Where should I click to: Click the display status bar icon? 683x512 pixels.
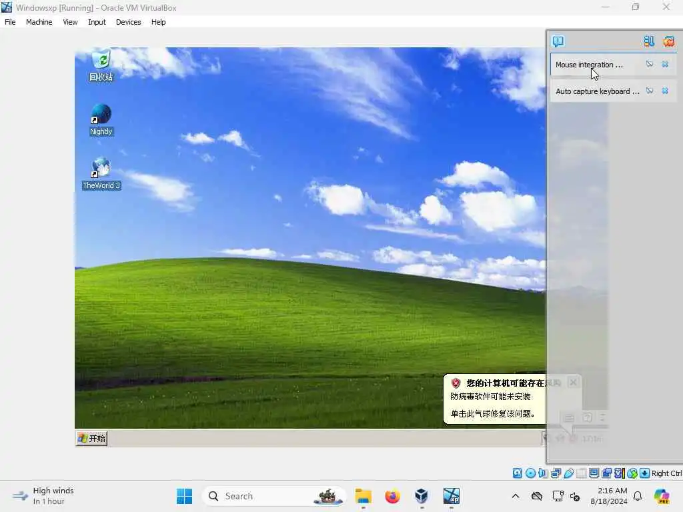(594, 473)
